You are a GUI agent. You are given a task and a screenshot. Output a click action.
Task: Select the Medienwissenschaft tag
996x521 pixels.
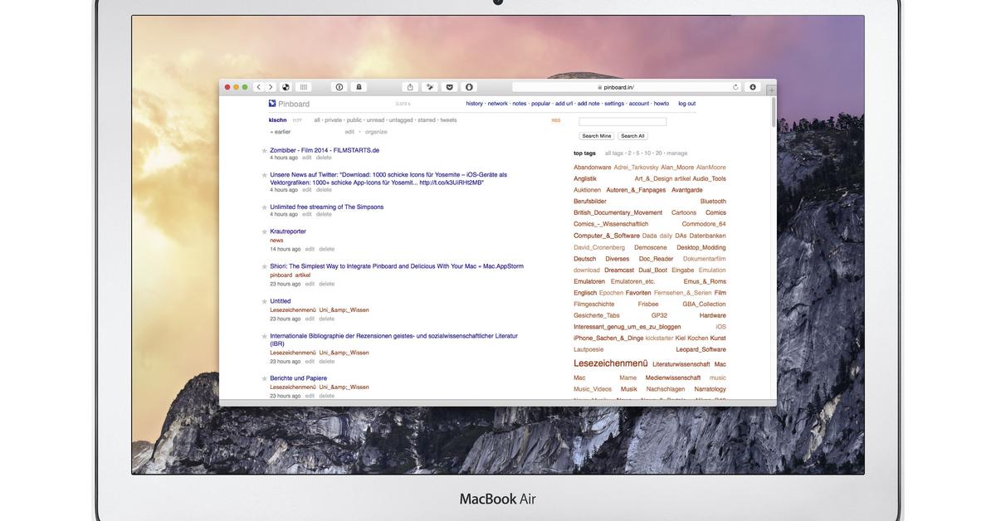pos(673,378)
